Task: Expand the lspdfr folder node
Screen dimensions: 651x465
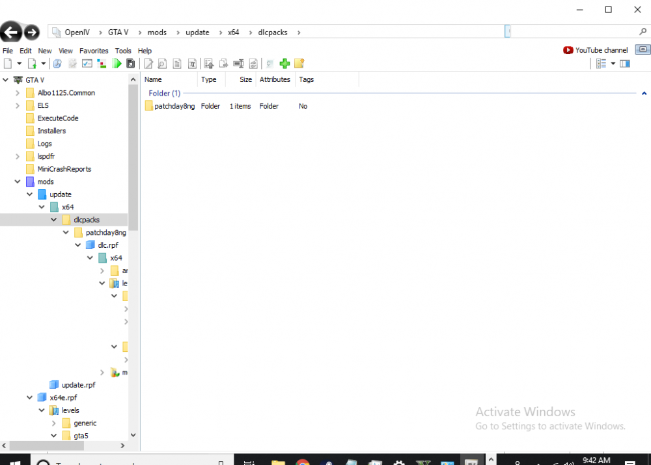Action: [x=18, y=157]
